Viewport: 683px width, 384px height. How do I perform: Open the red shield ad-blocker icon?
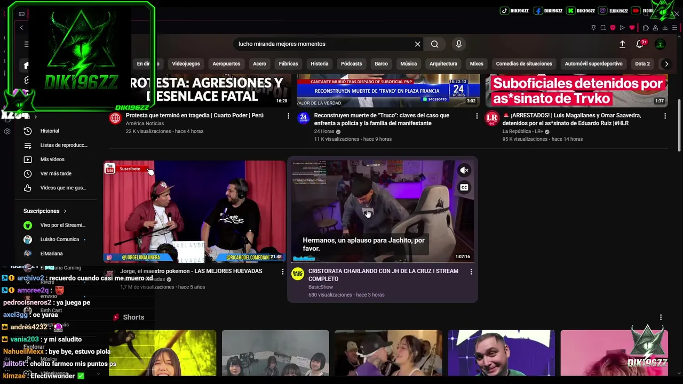613,28
